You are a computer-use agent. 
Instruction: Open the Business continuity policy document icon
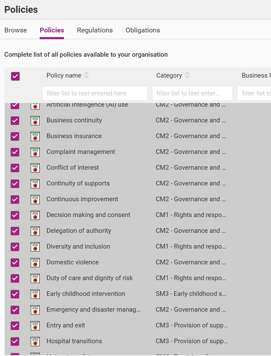(35, 121)
